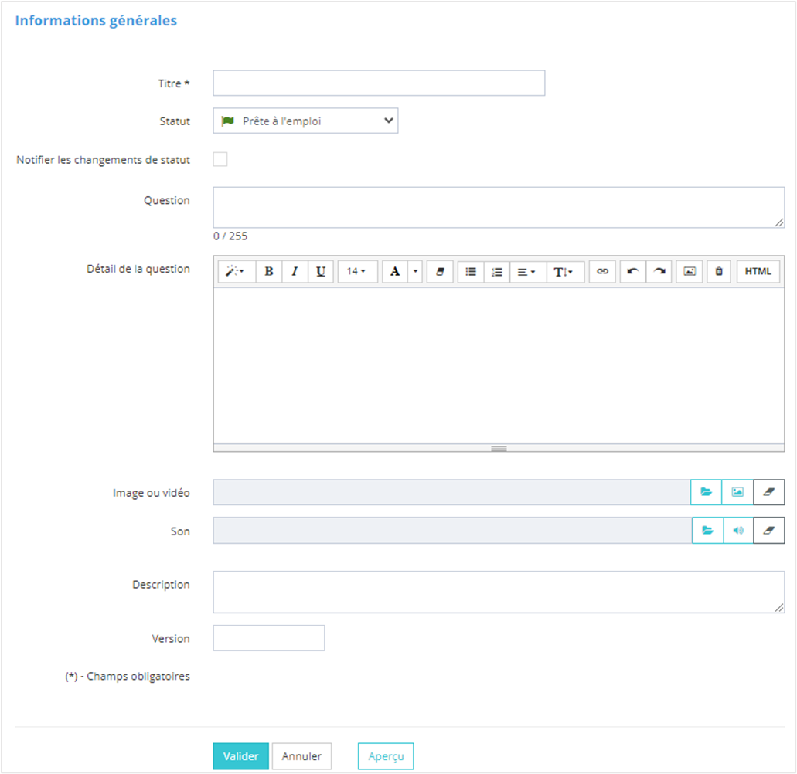Insert a bulleted list in the editor
The width and height of the screenshot is (797, 774).
point(471,272)
